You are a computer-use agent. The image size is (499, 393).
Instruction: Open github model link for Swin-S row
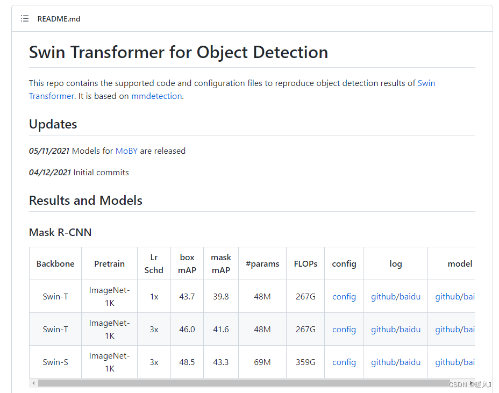point(447,362)
